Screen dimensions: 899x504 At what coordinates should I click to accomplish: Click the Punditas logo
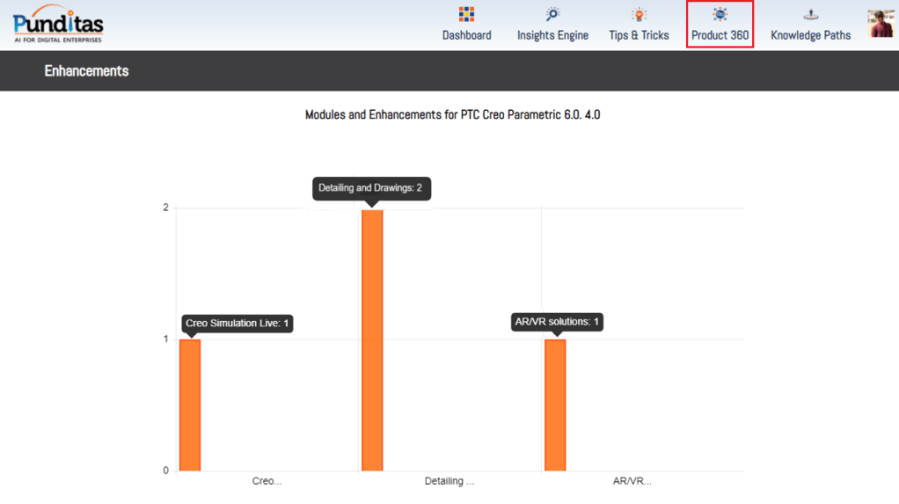[58, 25]
